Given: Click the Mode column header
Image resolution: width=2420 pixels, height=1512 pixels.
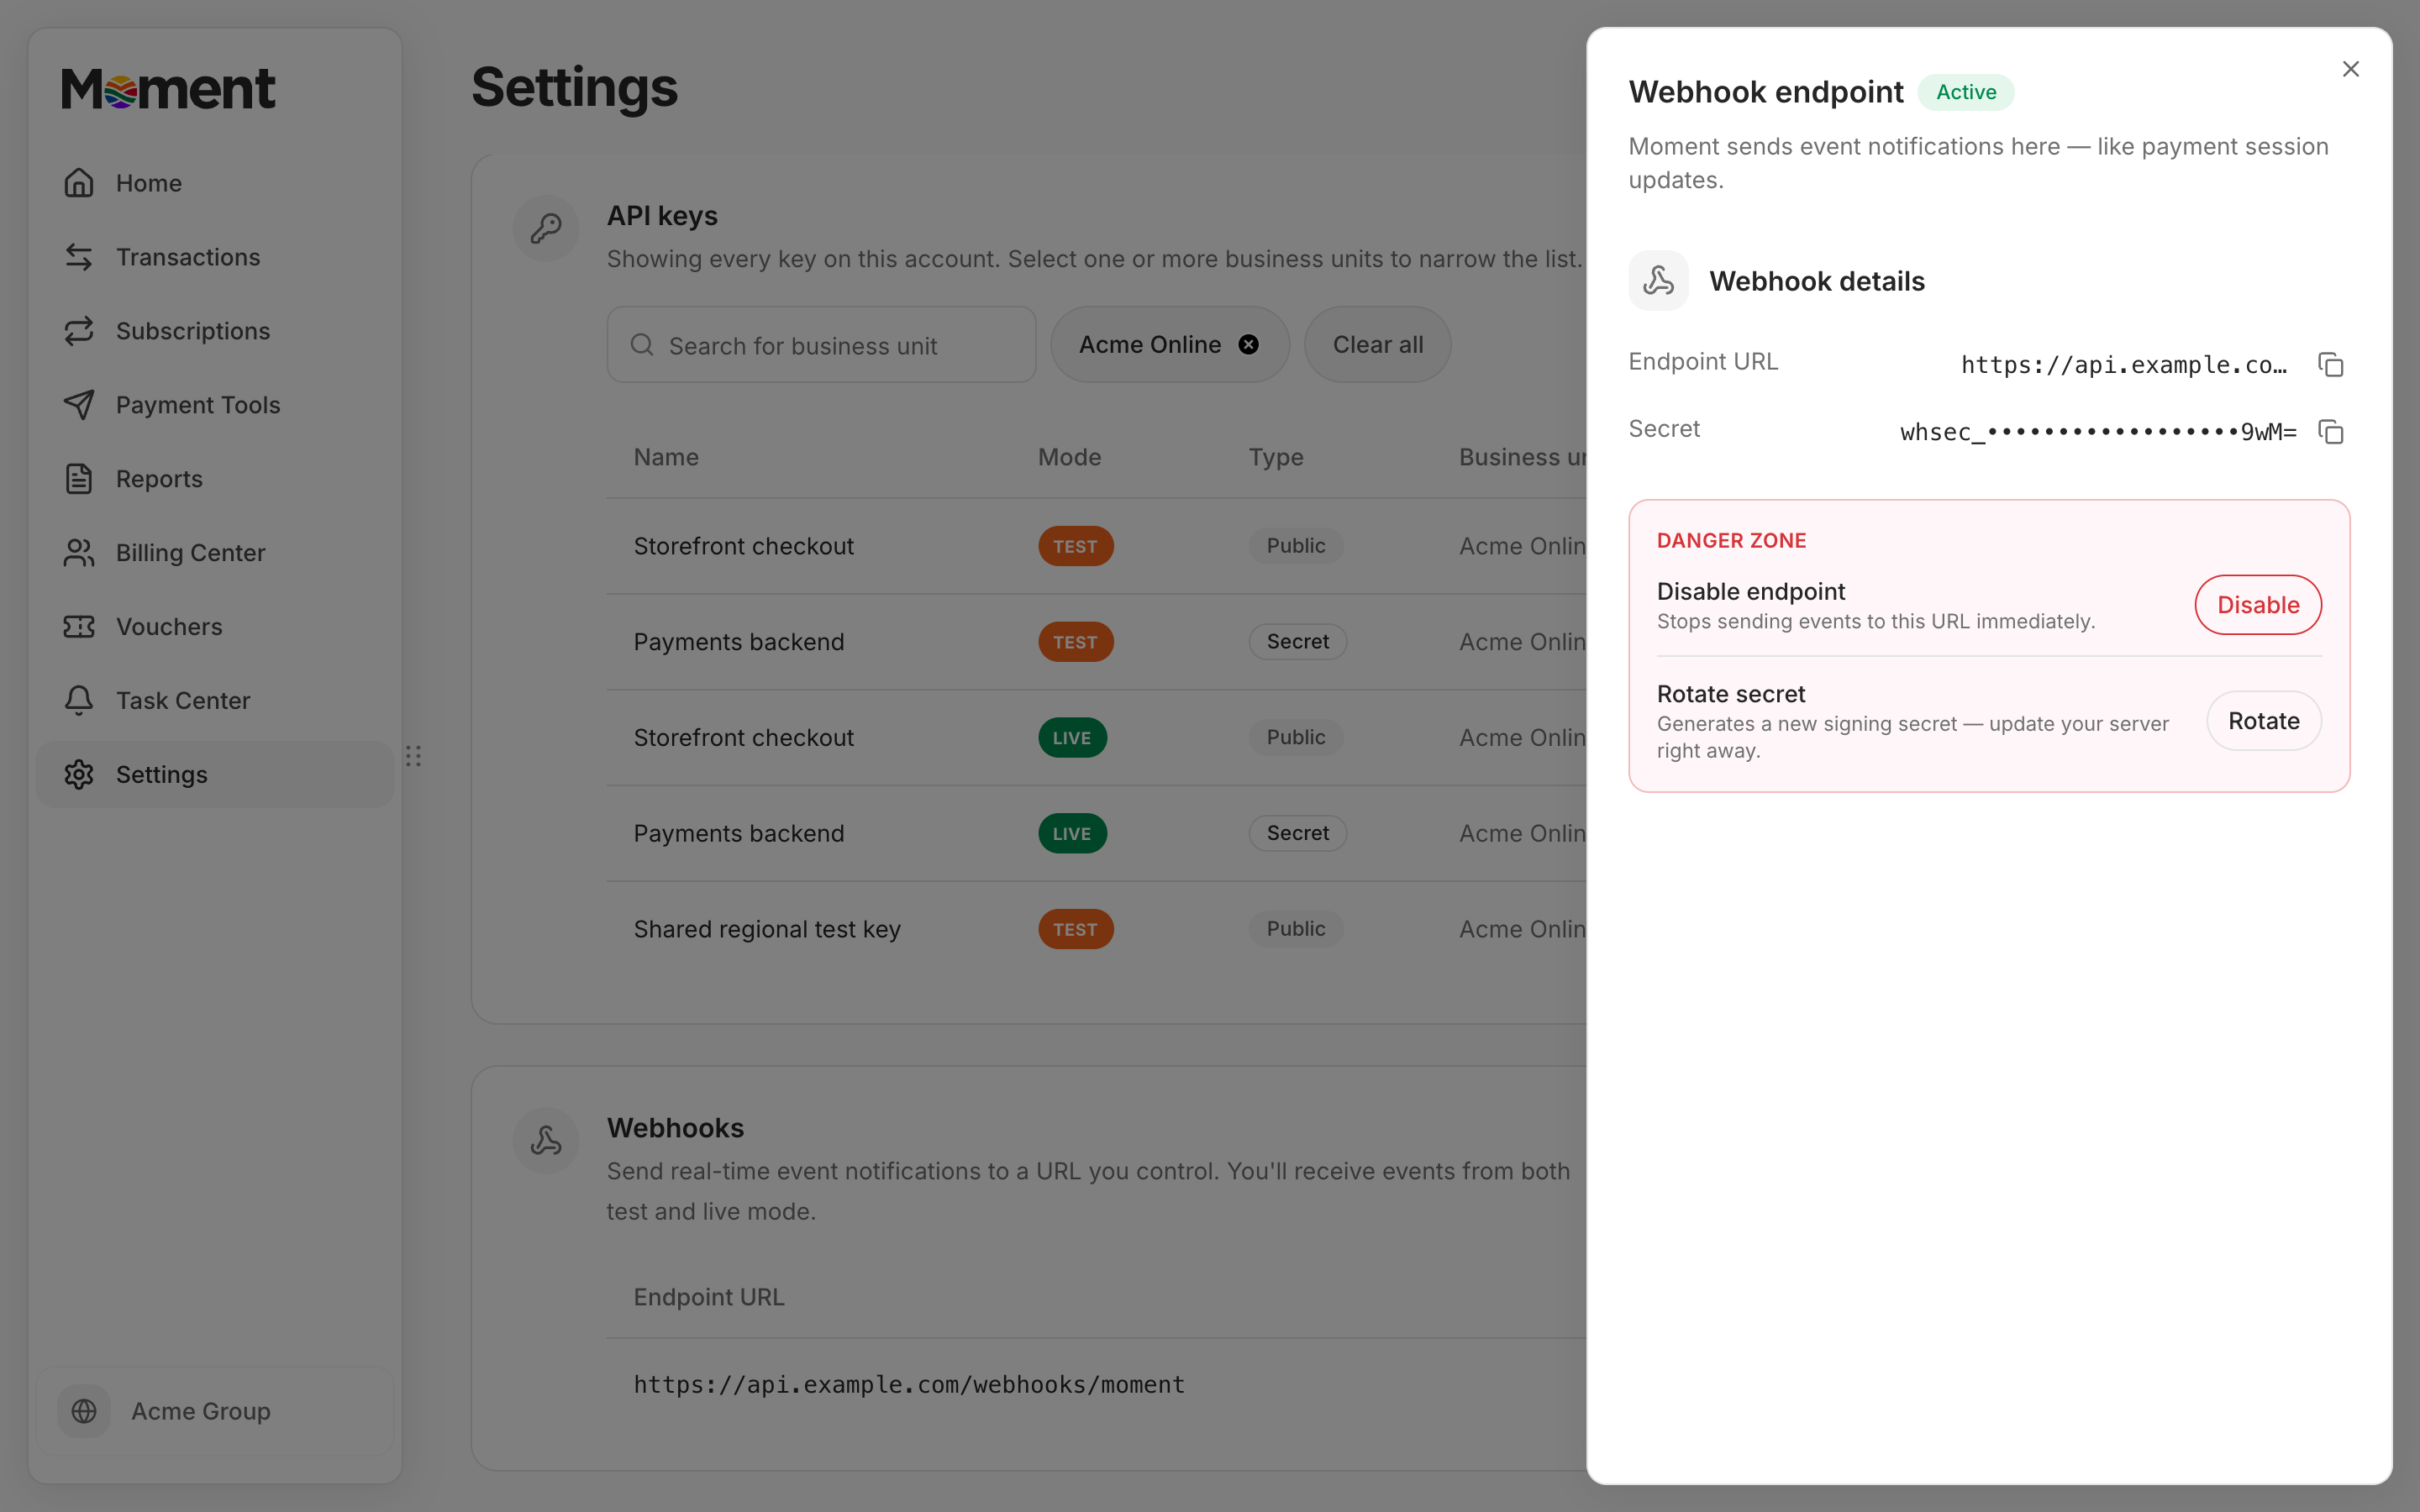Looking at the screenshot, I should tap(1069, 457).
